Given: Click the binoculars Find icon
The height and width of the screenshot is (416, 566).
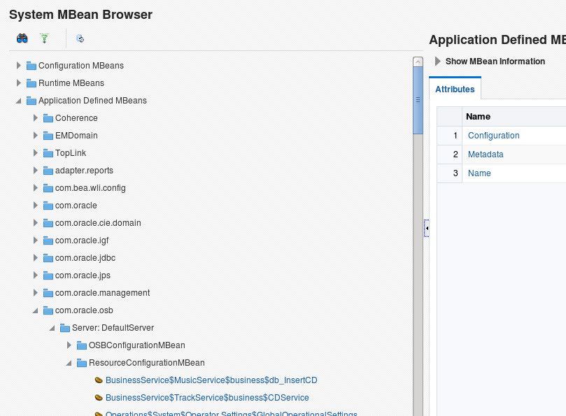Looking at the screenshot, I should (x=22, y=38).
